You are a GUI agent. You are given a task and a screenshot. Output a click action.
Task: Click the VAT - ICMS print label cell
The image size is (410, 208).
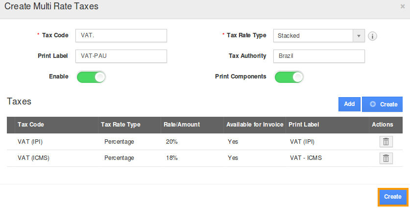tap(306, 158)
